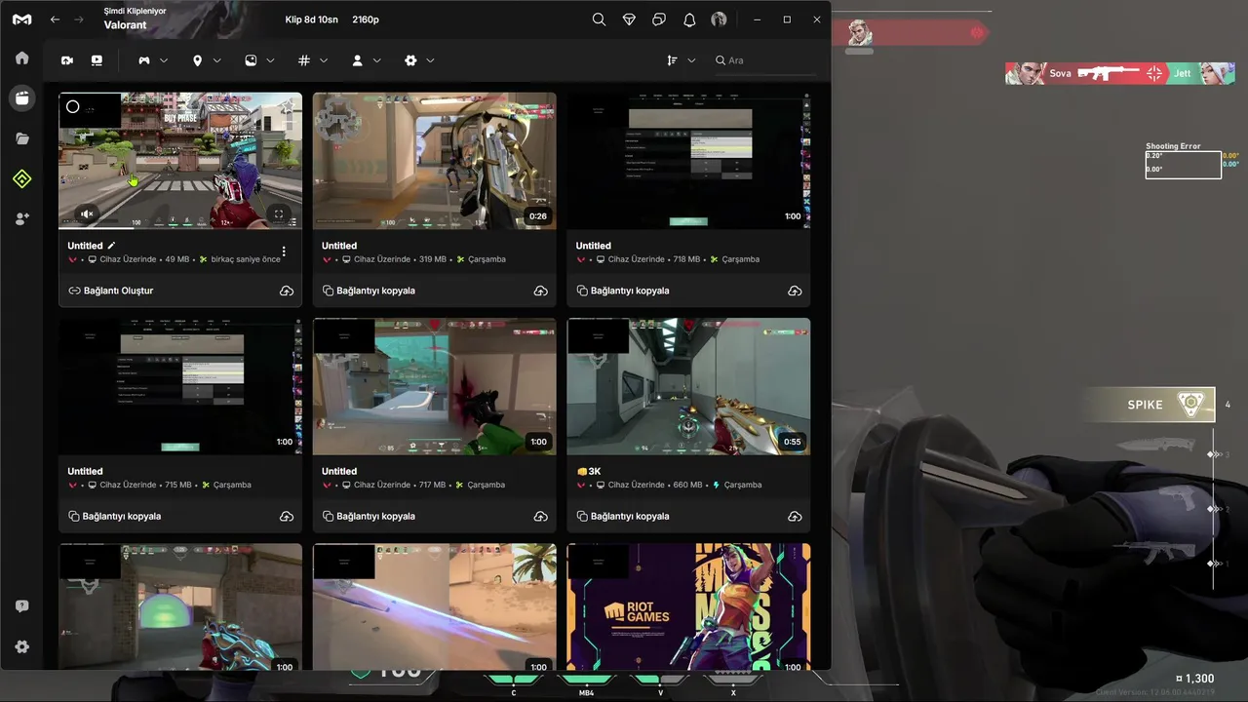
Task: Open the notifications bell
Action: pos(689,19)
